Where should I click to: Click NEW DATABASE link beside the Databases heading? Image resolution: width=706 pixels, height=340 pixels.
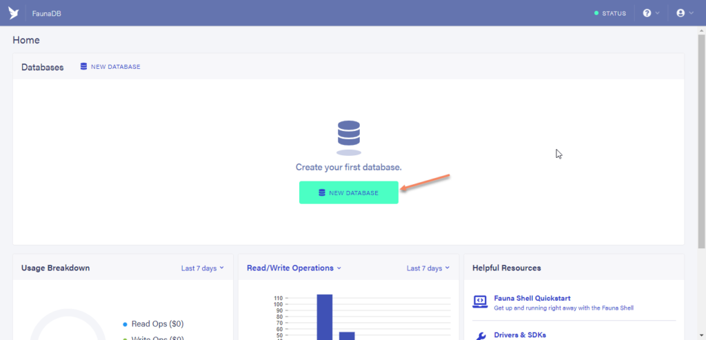pos(110,67)
